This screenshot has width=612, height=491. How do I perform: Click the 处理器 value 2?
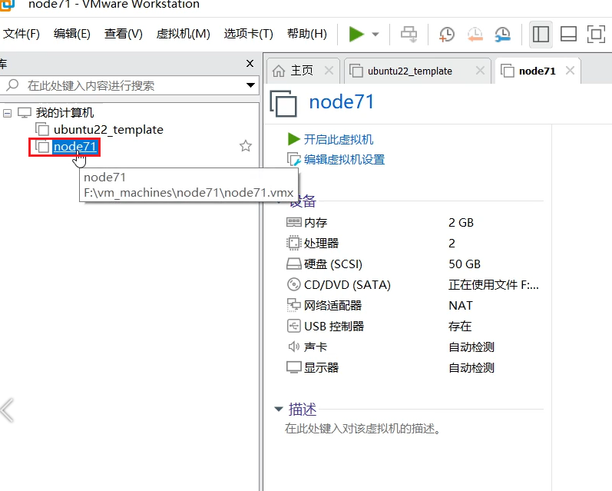pos(452,244)
